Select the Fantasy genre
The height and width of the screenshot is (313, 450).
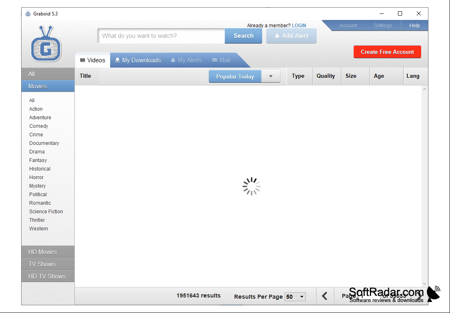coord(38,160)
